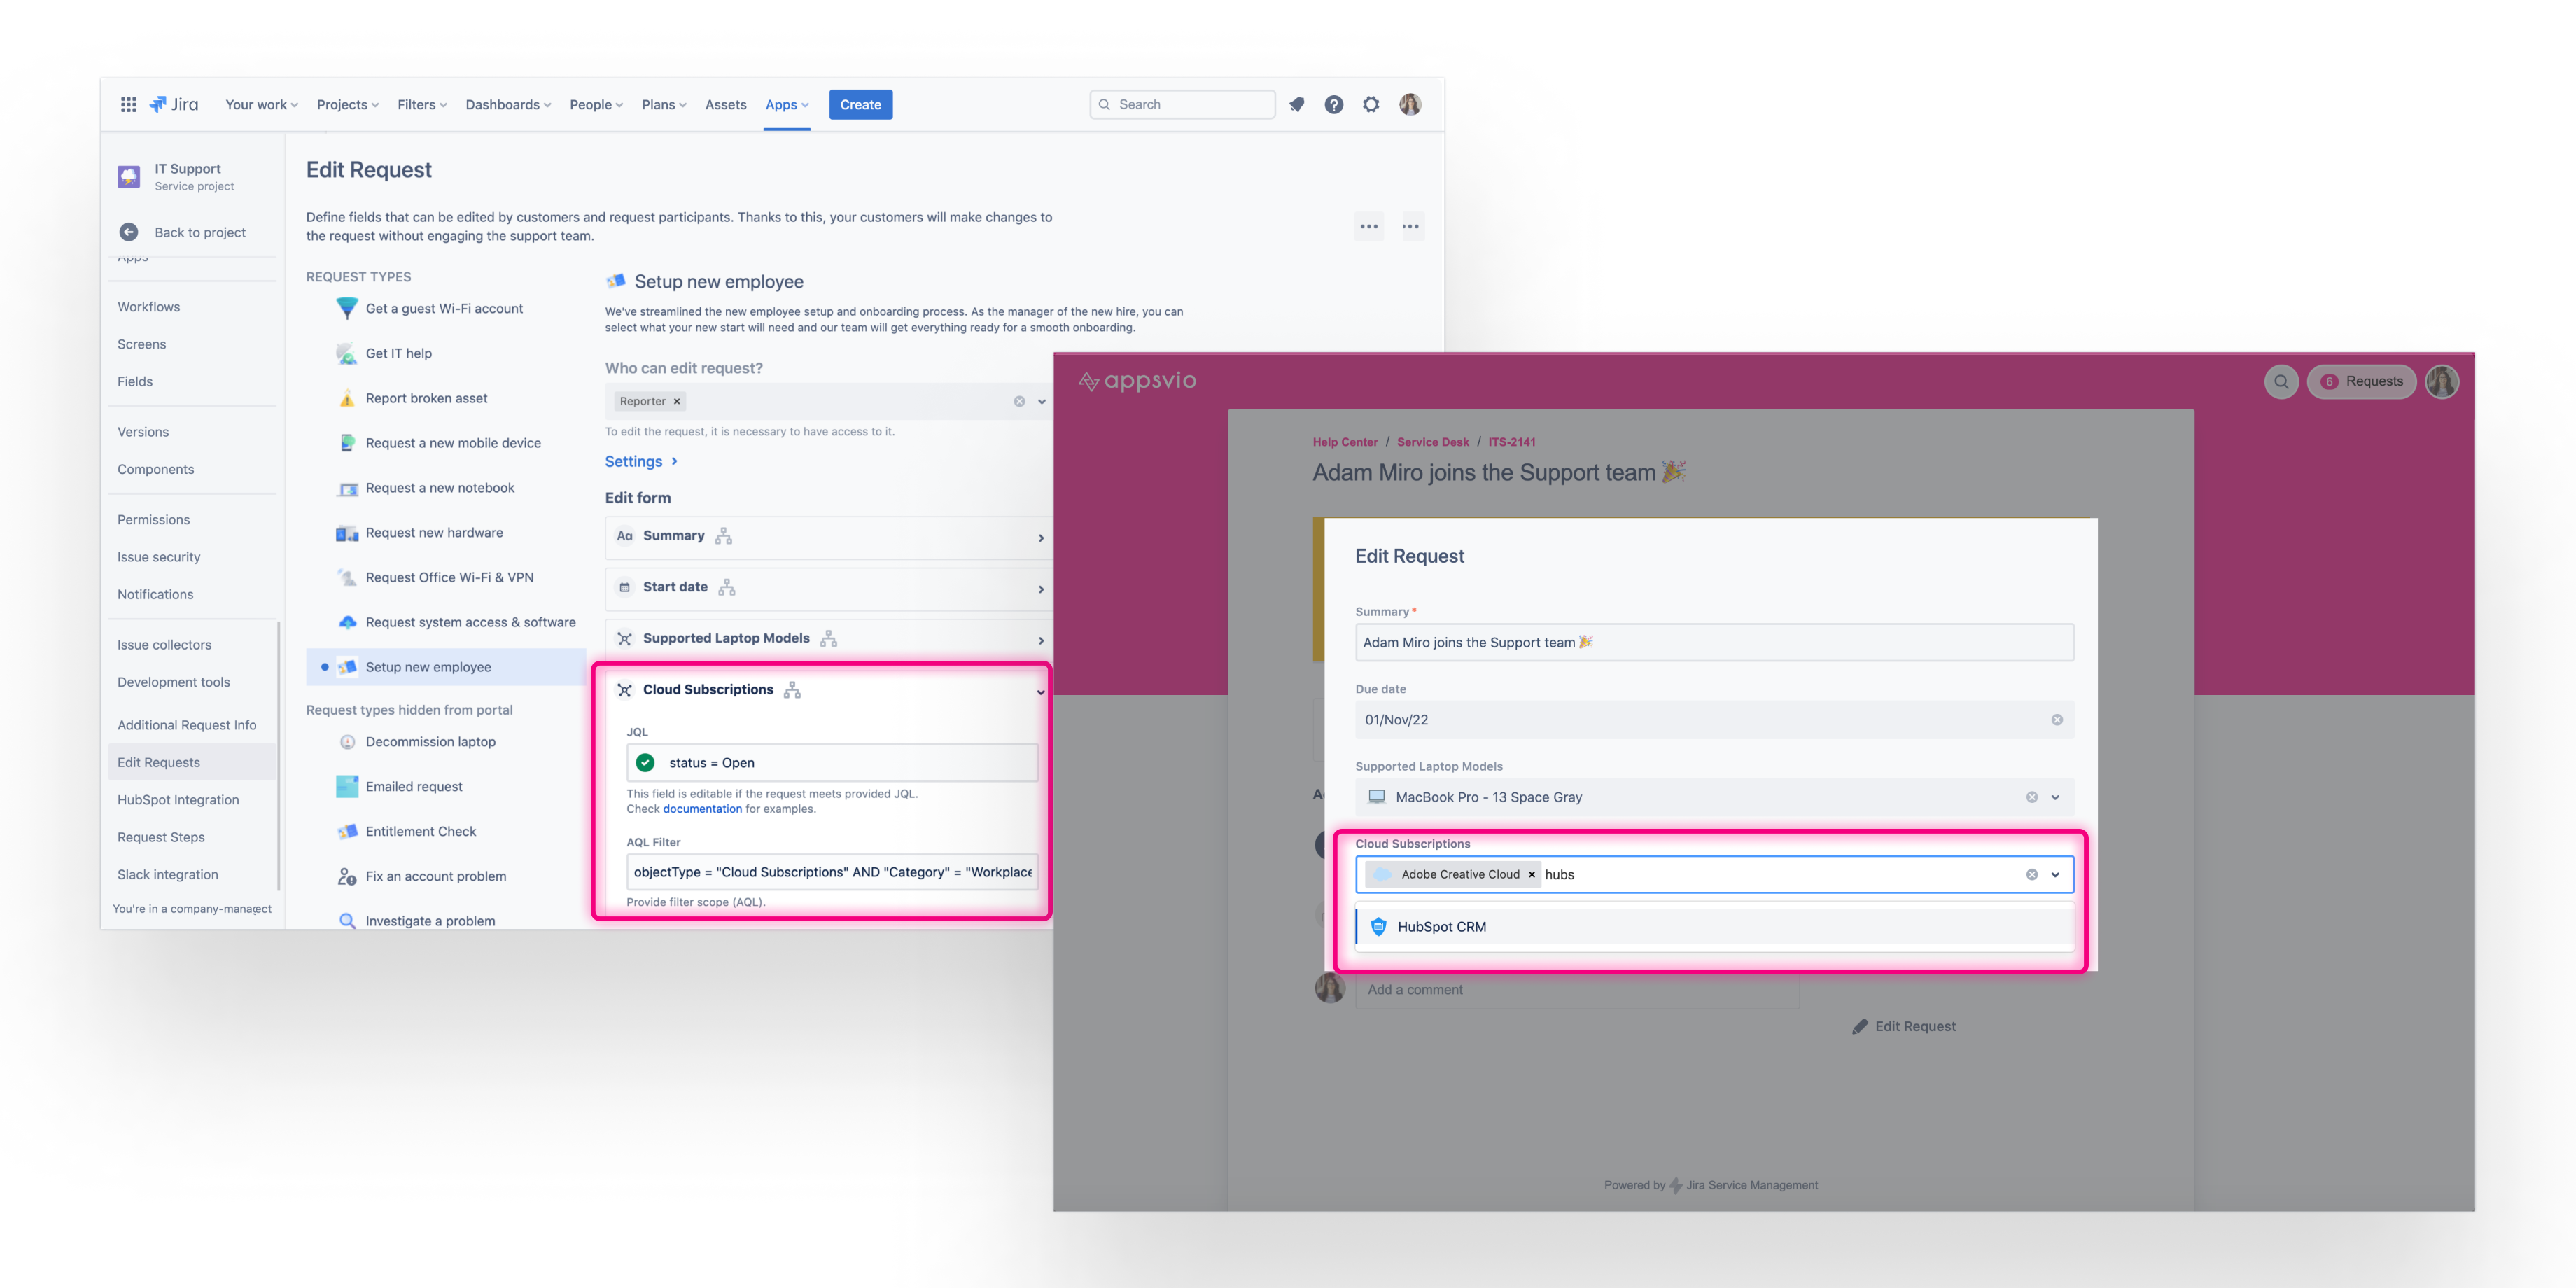Click the user avatar in Jira header
The height and width of the screenshot is (1288, 2576).
(x=1409, y=104)
